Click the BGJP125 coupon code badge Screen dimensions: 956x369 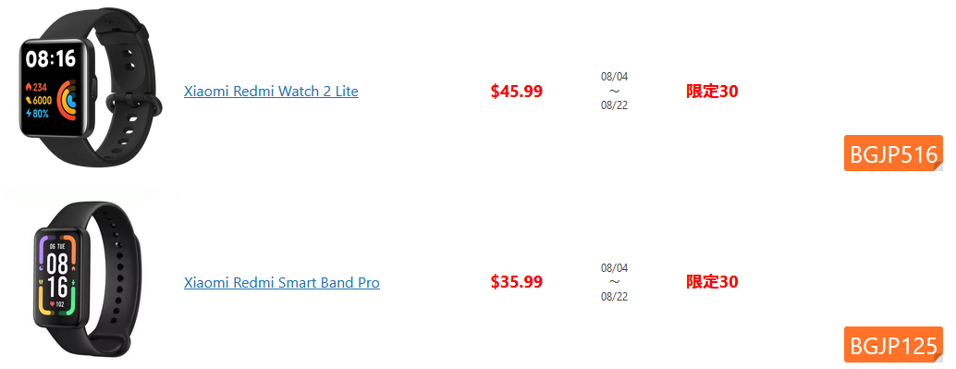893,345
